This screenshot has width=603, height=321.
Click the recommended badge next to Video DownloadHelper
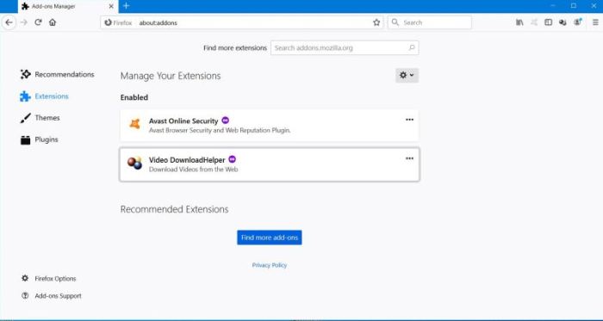(233, 159)
